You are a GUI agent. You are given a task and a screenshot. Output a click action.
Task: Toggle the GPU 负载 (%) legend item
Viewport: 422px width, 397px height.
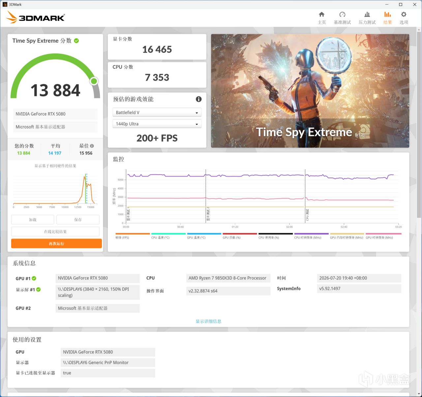pos(240,236)
